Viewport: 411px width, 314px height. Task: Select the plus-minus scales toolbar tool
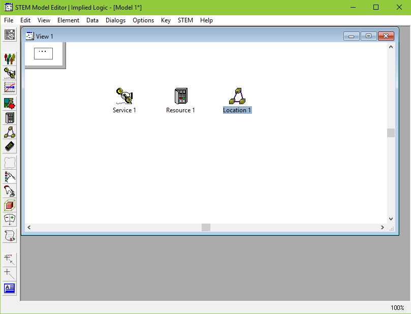click(10, 219)
